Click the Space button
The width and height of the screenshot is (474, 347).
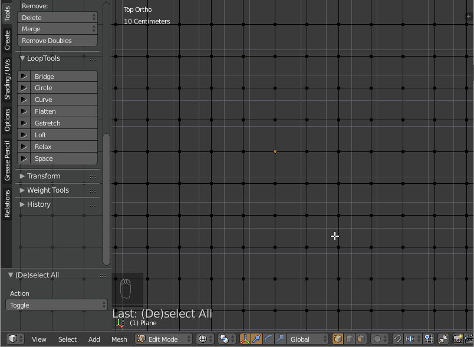click(64, 158)
